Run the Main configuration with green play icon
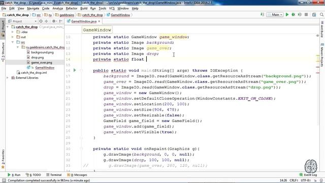Viewport: 325px width, 183px height. tap(287, 15)
